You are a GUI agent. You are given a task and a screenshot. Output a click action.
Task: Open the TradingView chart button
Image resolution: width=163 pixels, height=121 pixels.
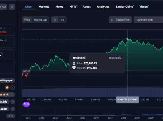(120, 20)
